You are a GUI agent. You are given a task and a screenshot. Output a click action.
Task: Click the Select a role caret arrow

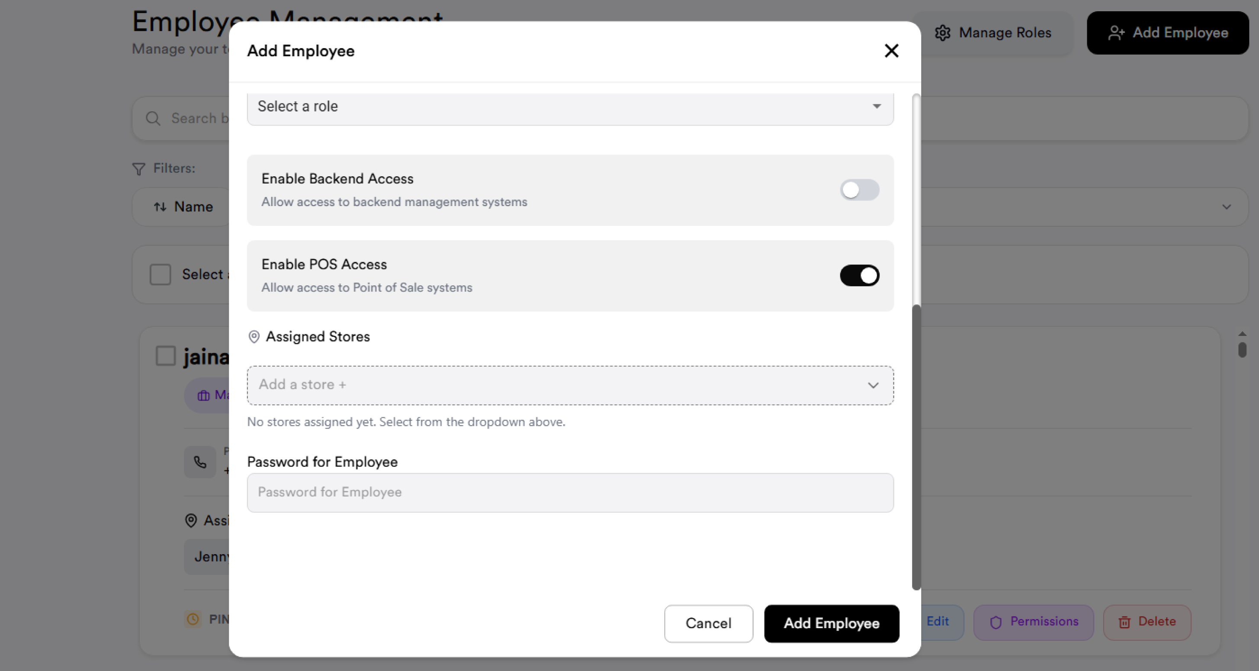point(877,106)
